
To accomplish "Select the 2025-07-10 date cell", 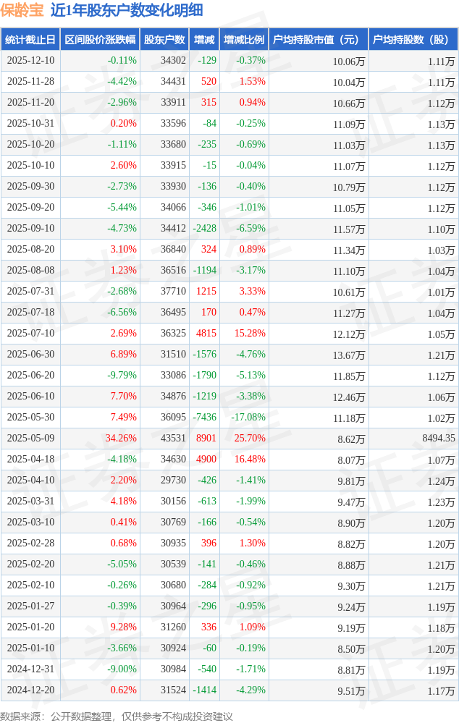I will point(30,334).
